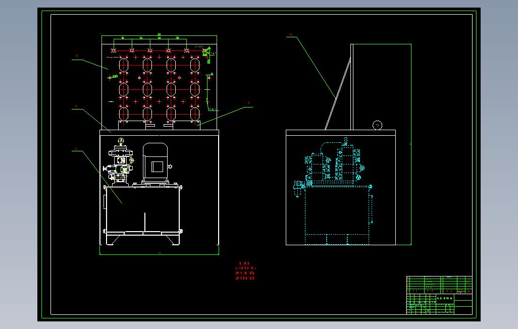Select the small circle gauge on the side view tabletop
This screenshot has height=329, width=518.
tap(377, 125)
